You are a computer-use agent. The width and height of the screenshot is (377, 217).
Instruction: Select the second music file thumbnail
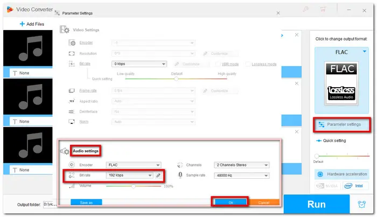coord(28,96)
